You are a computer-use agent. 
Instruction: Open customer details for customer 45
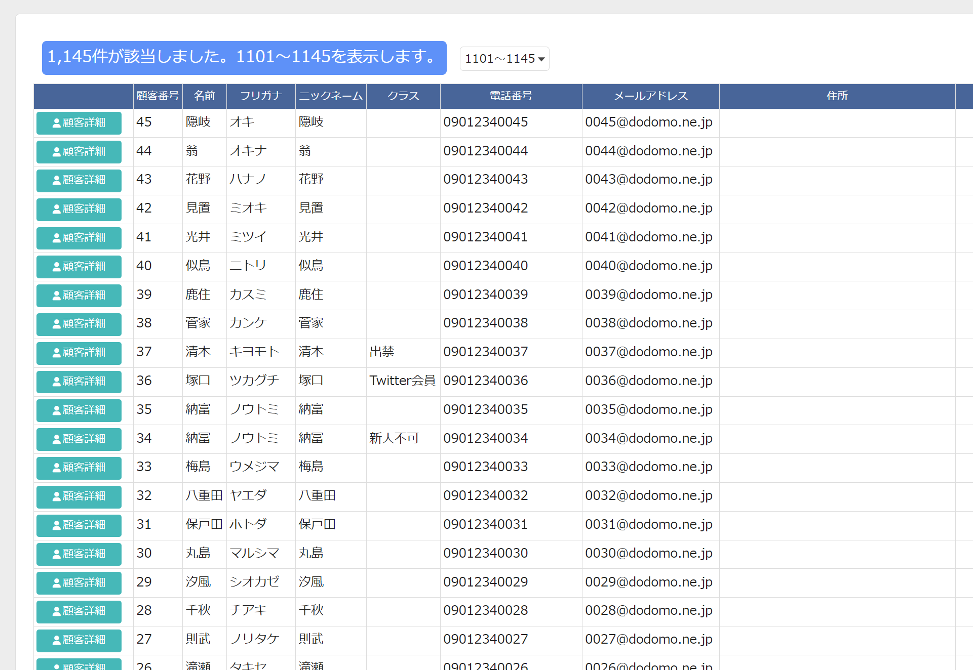point(79,123)
